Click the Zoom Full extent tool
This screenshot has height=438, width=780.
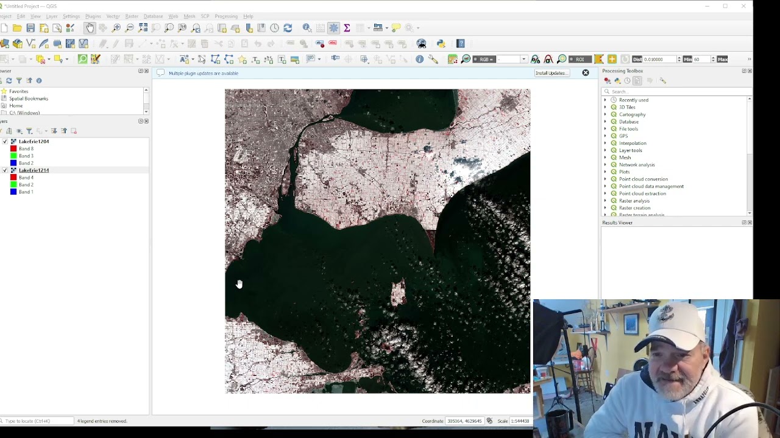click(143, 28)
